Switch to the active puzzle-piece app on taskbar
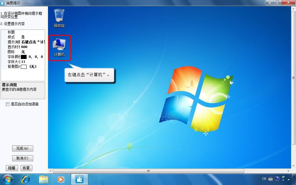The width and height of the screenshot is (296, 185). click(x=79, y=179)
